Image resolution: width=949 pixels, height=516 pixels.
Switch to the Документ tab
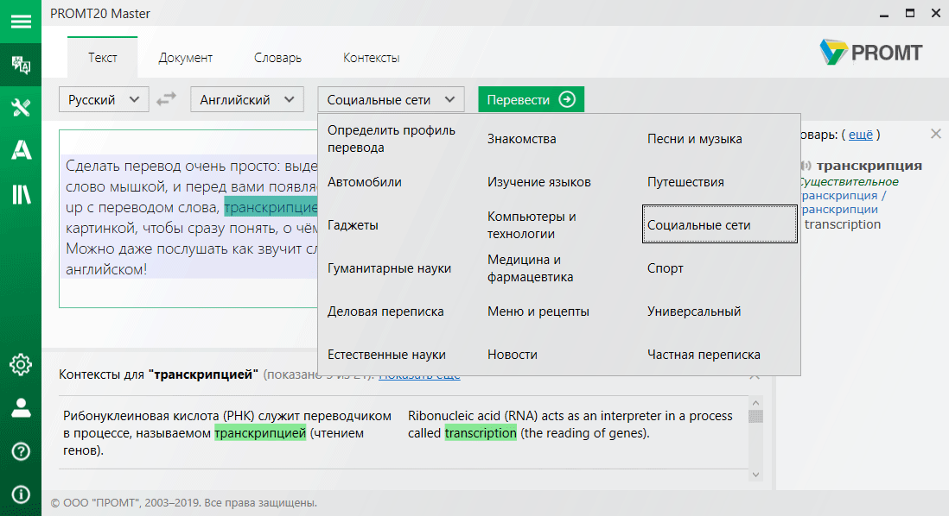(185, 58)
